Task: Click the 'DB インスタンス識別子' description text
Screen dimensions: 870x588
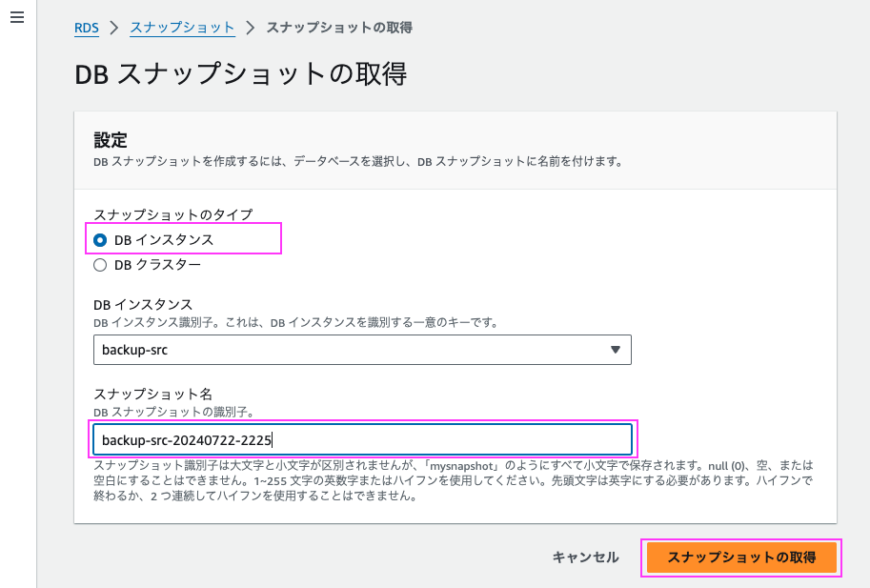Action: point(295,322)
